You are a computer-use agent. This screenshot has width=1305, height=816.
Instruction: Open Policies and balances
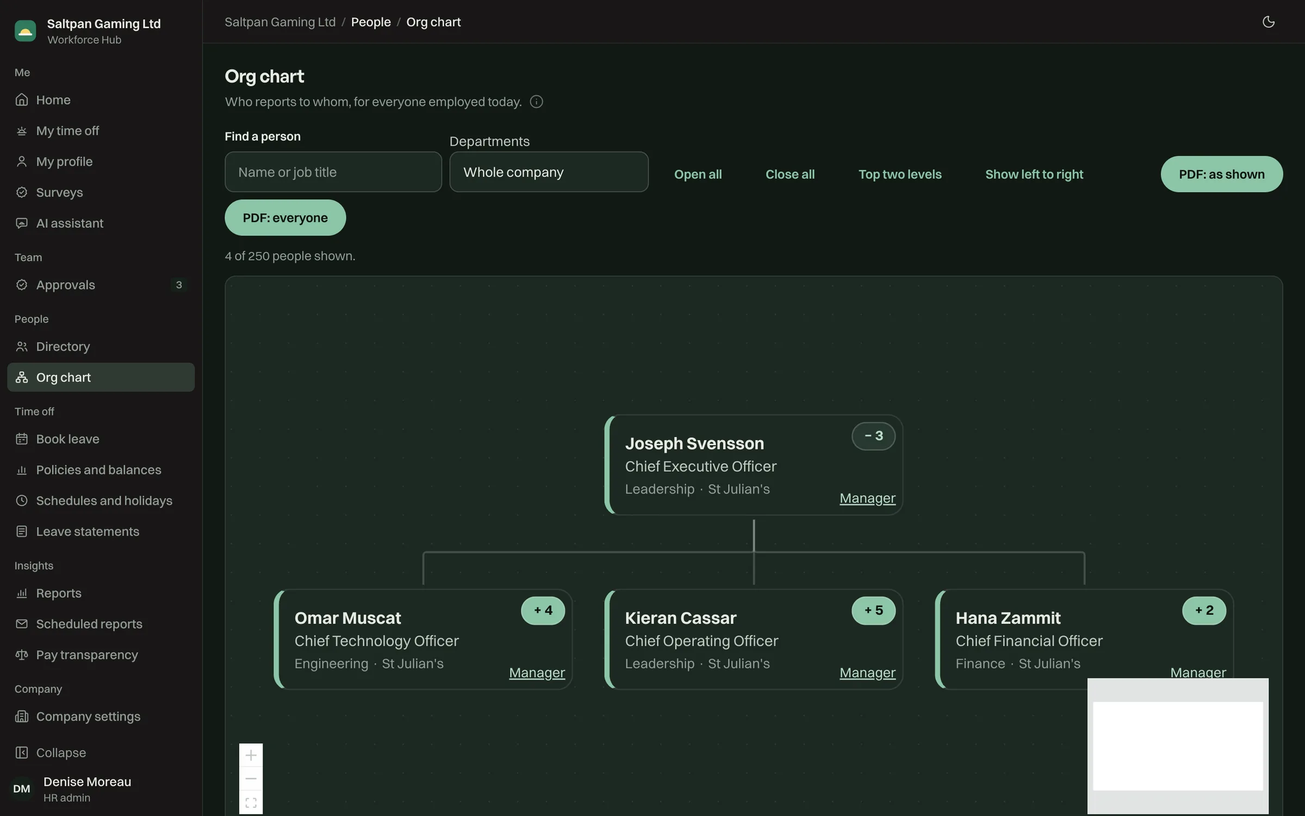101,470
